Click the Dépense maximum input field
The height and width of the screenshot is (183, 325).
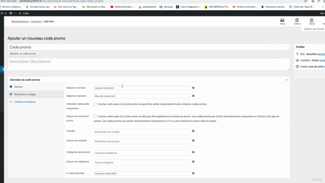point(142,96)
